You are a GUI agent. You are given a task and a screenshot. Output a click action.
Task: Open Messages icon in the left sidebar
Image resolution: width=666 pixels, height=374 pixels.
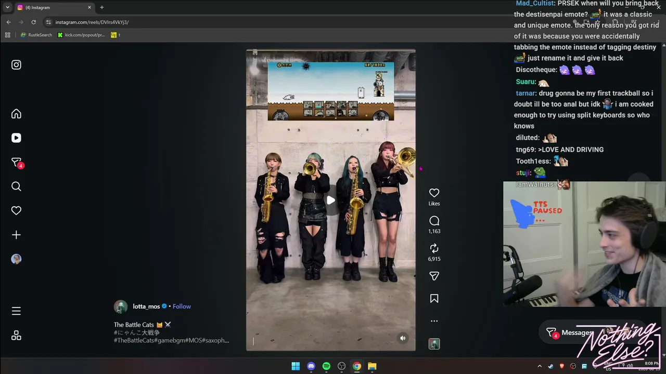pos(17,163)
